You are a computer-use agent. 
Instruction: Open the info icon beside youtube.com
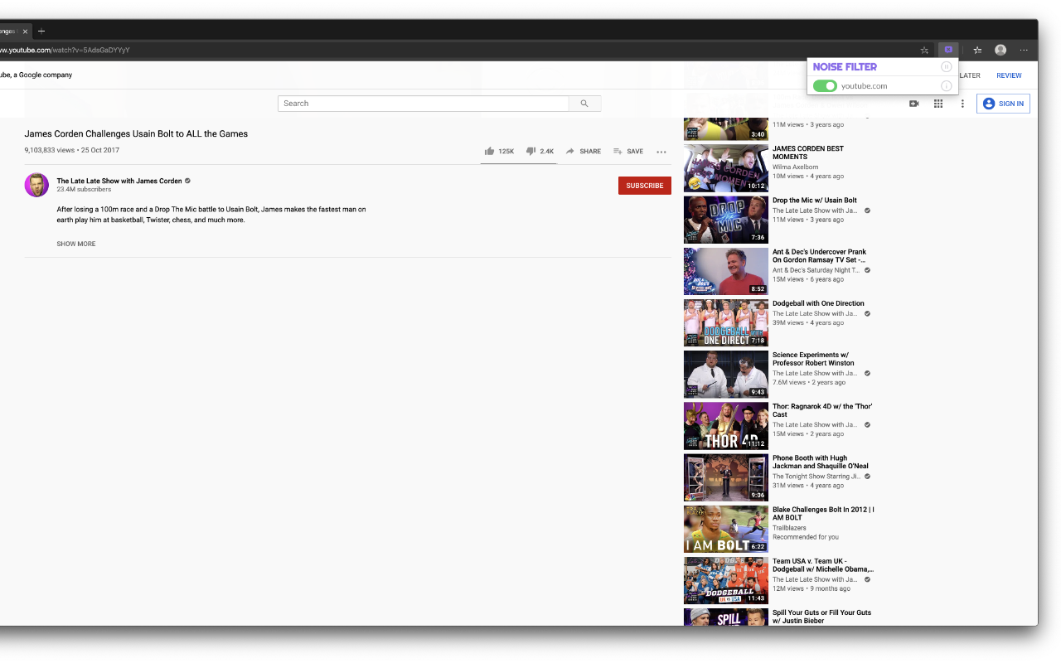click(946, 86)
